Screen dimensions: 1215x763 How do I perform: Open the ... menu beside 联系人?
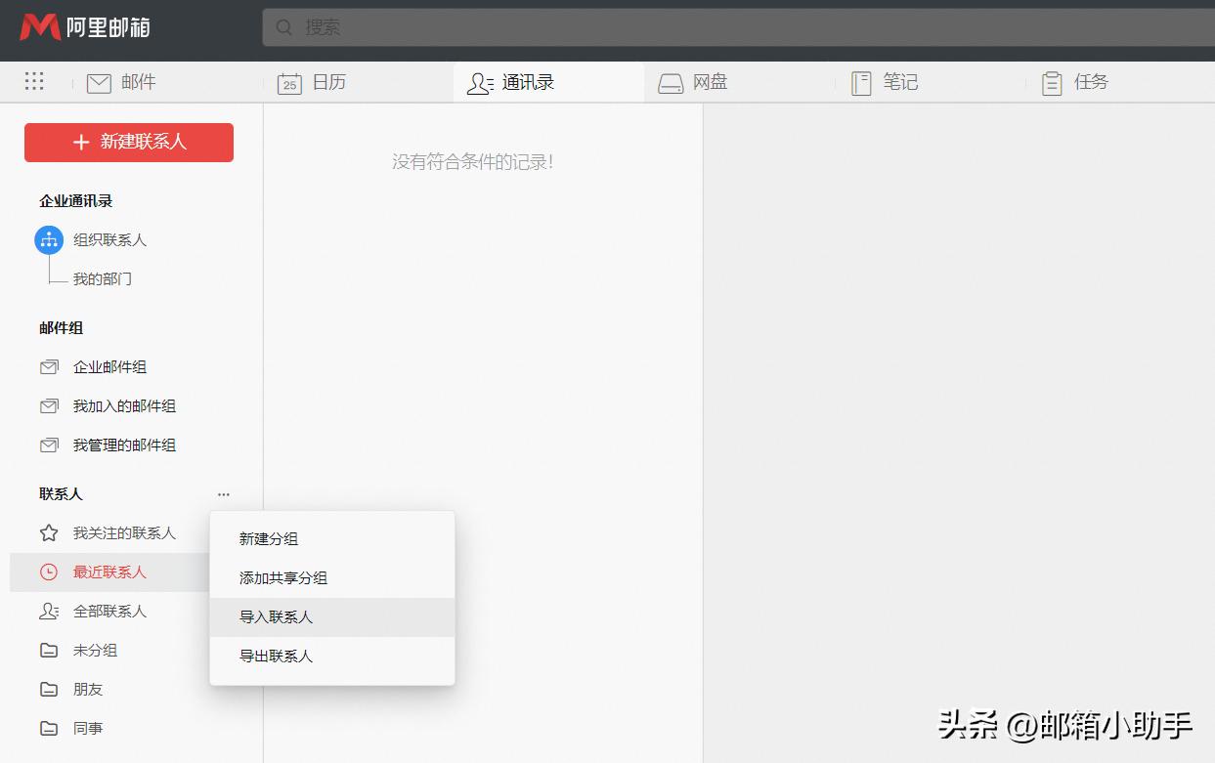223,494
